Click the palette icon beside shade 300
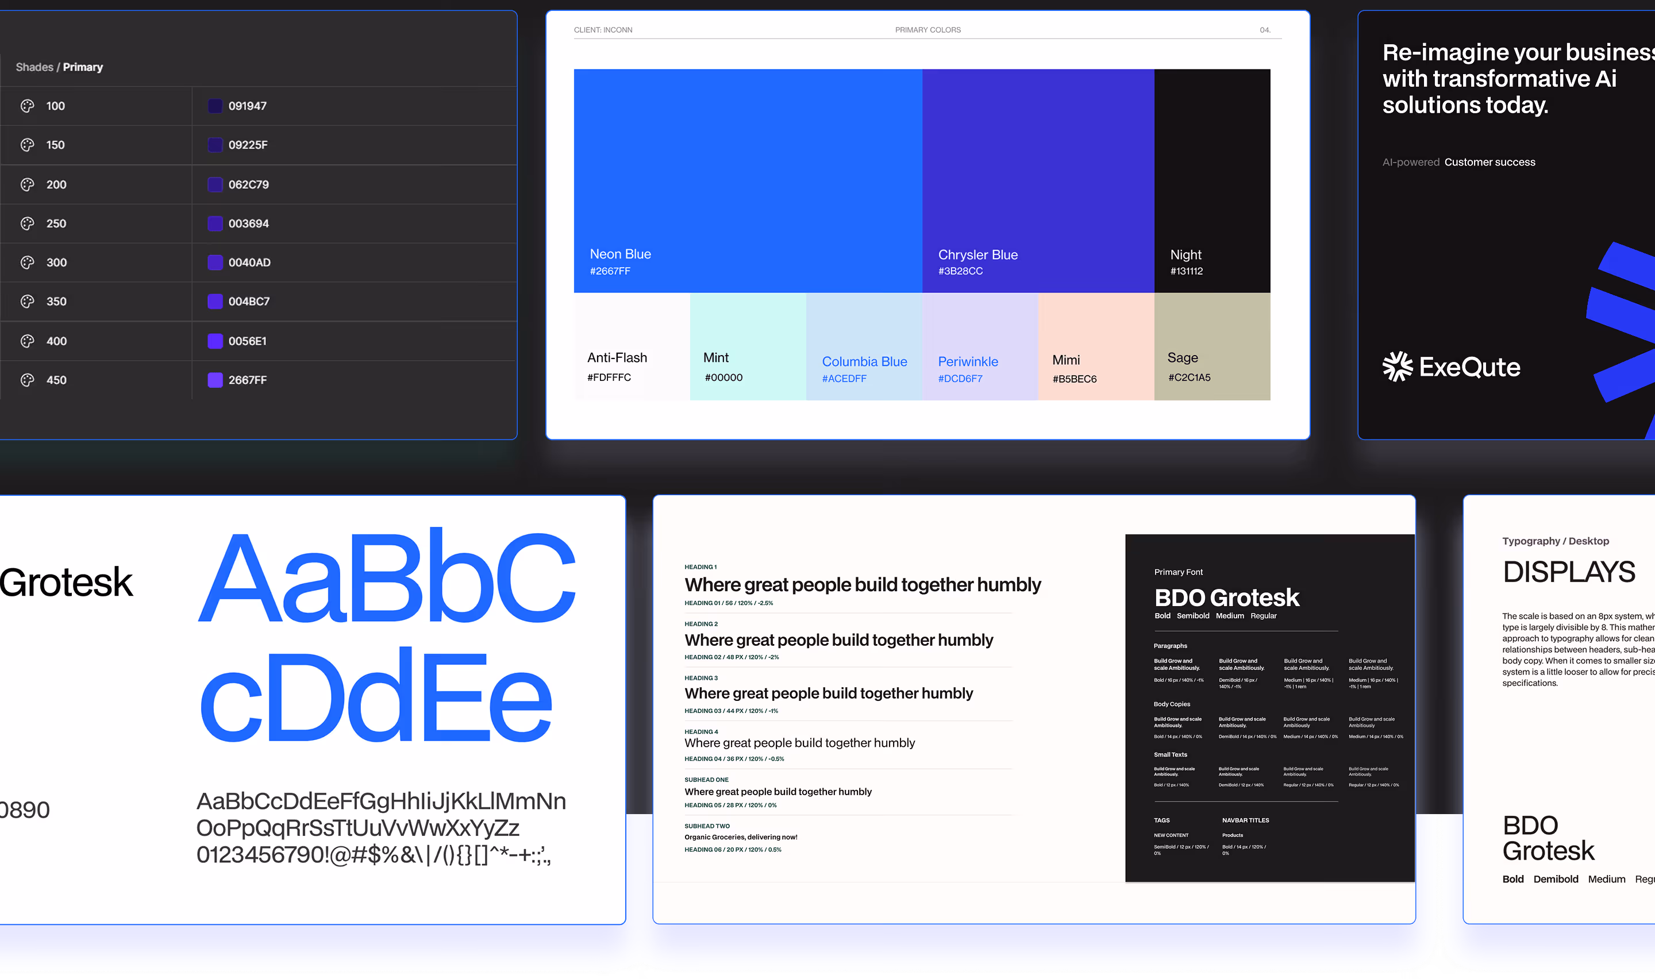This screenshot has width=1655, height=979. [27, 263]
